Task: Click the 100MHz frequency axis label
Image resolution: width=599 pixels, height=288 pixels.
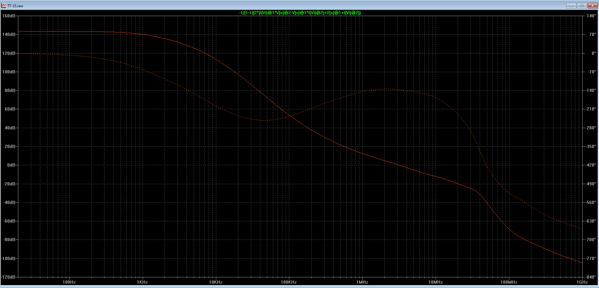Action: pyautogui.click(x=509, y=282)
